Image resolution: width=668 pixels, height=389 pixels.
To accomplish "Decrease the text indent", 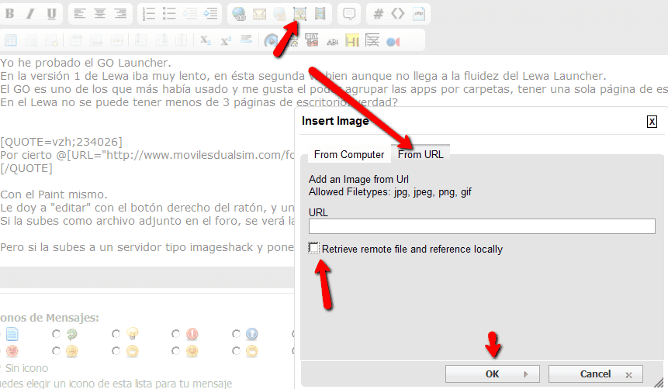I will pos(190,14).
